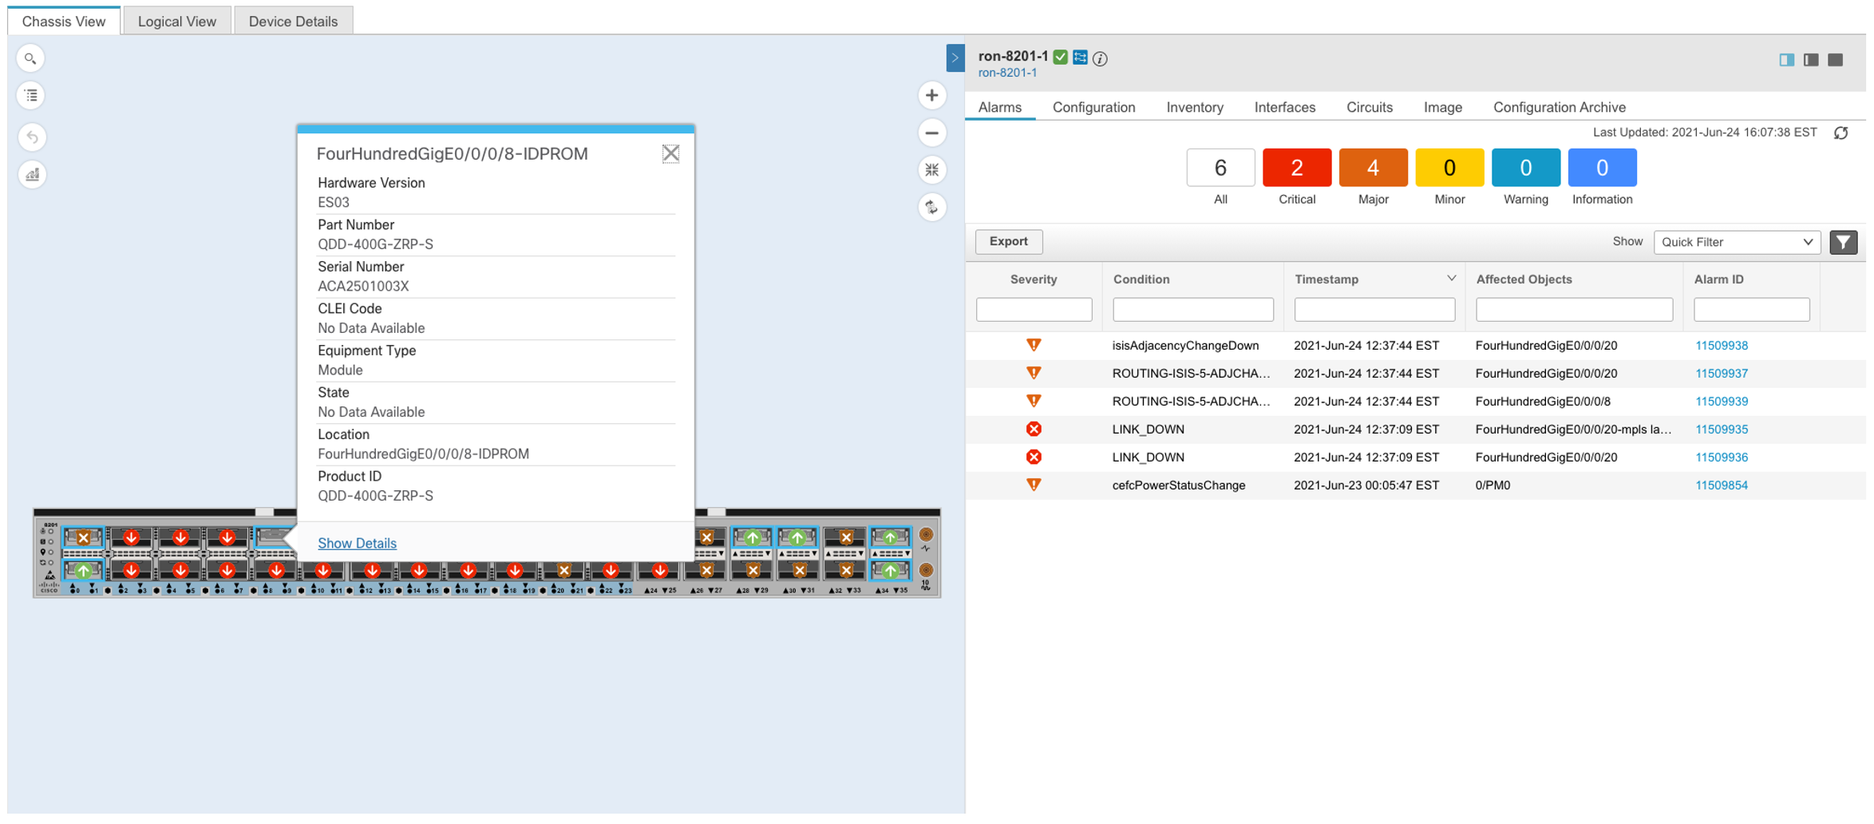The image size is (1874, 824).
Task: Click the device reachability green checkmark icon
Action: (1060, 57)
